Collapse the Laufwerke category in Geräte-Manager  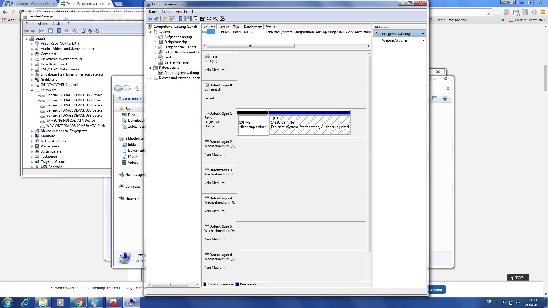click(32, 90)
